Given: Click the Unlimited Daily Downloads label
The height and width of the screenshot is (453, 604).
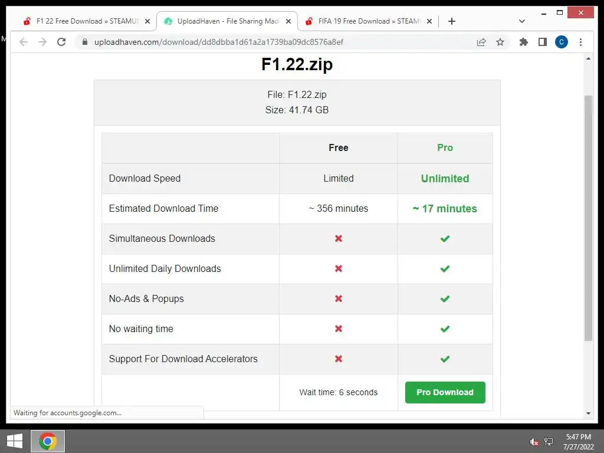Looking at the screenshot, I should (x=165, y=268).
